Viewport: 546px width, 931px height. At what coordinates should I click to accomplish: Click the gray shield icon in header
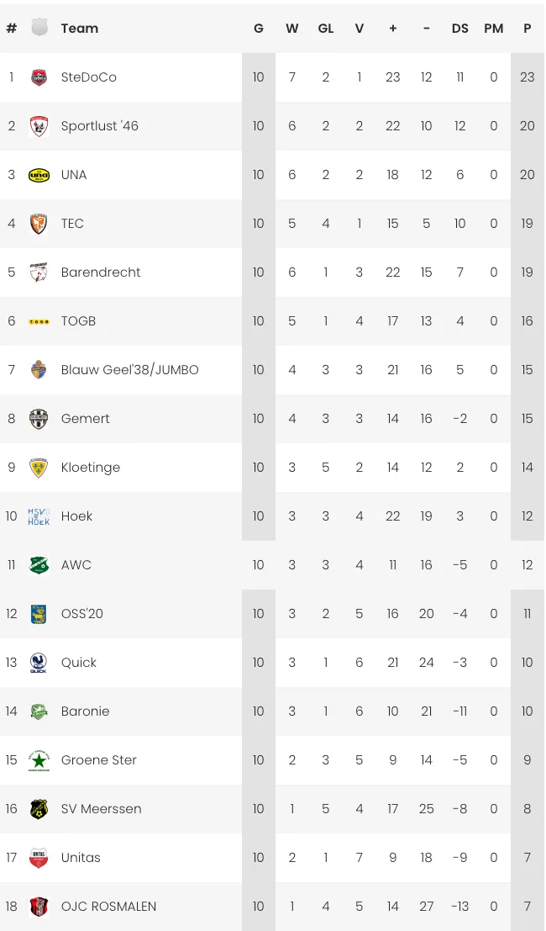(x=39, y=28)
